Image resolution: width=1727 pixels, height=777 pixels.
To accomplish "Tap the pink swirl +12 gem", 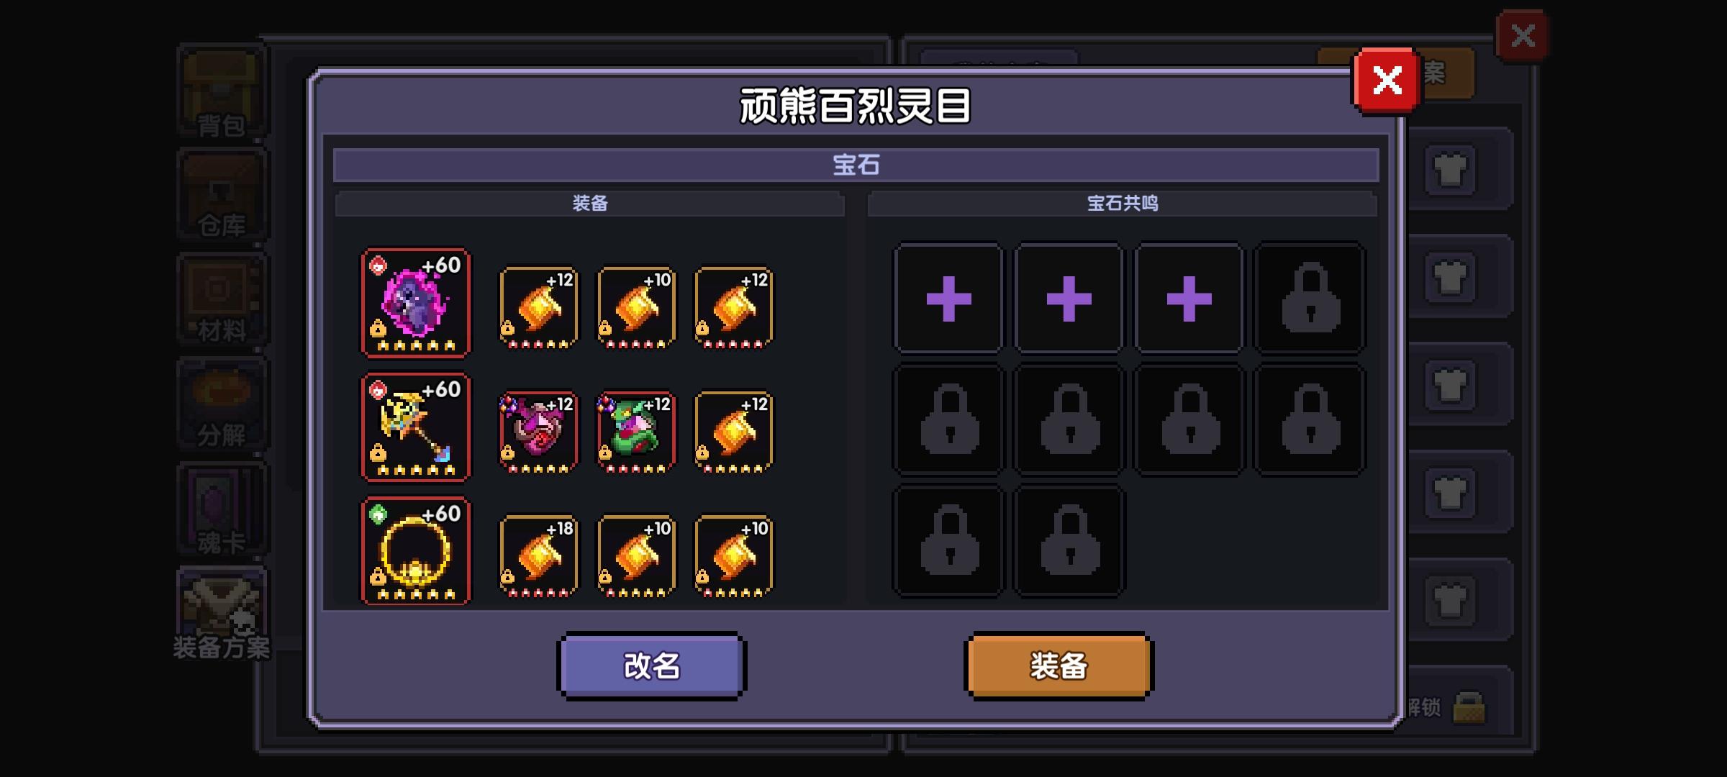I will coord(538,432).
